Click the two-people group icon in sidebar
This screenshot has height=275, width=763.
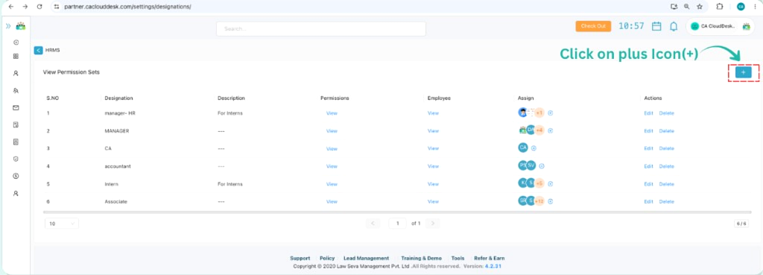(x=16, y=90)
